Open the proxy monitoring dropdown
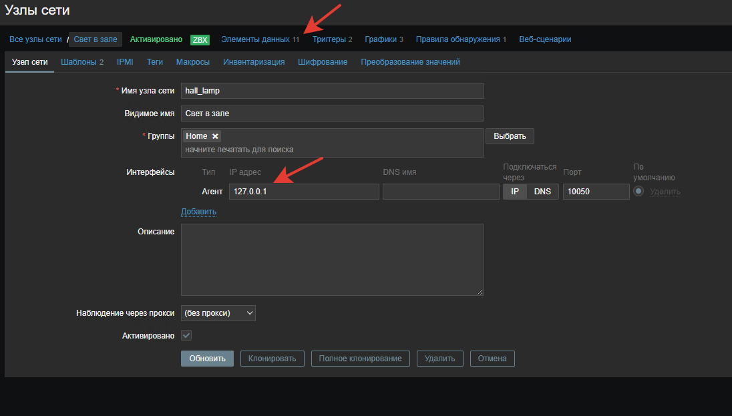The height and width of the screenshot is (416, 732). click(218, 313)
